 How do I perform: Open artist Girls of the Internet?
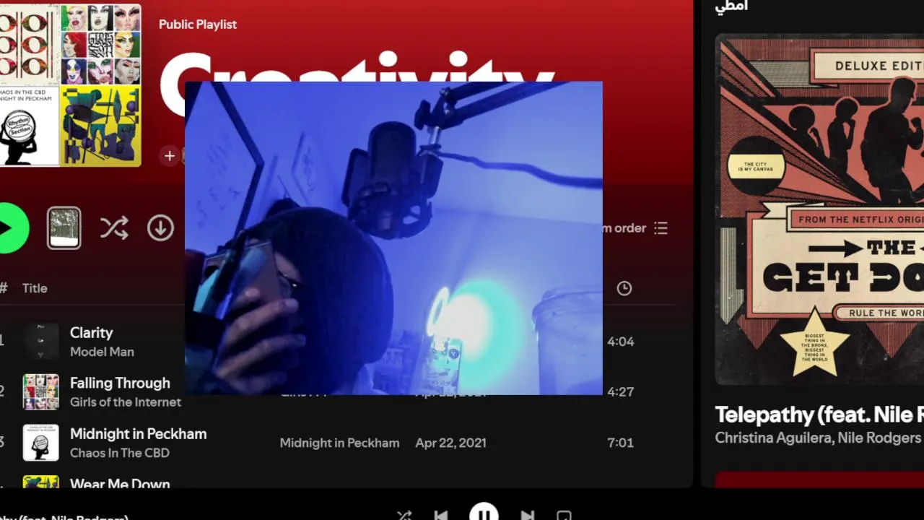(126, 402)
